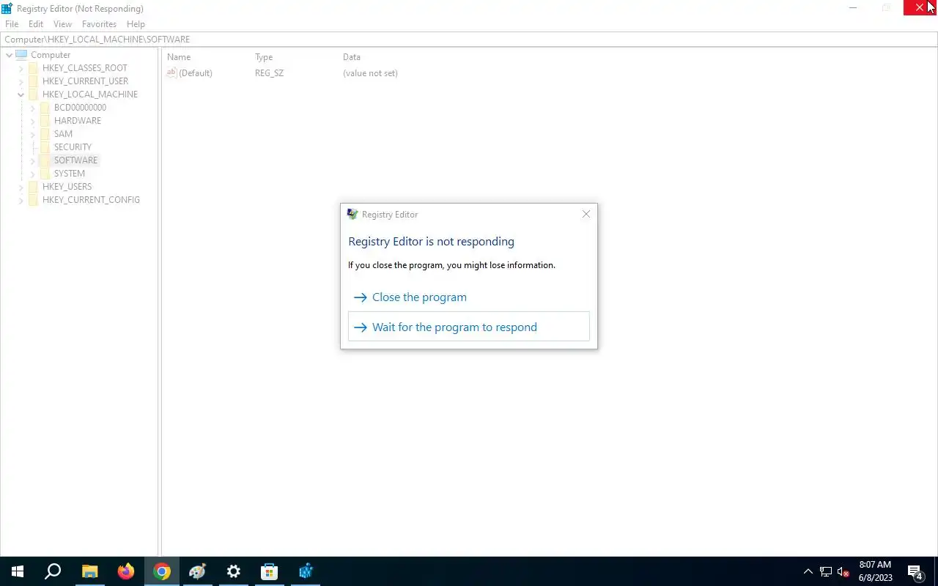Collapse the Computer root node arrow
Screen dimensions: 938x586
(x=9, y=55)
